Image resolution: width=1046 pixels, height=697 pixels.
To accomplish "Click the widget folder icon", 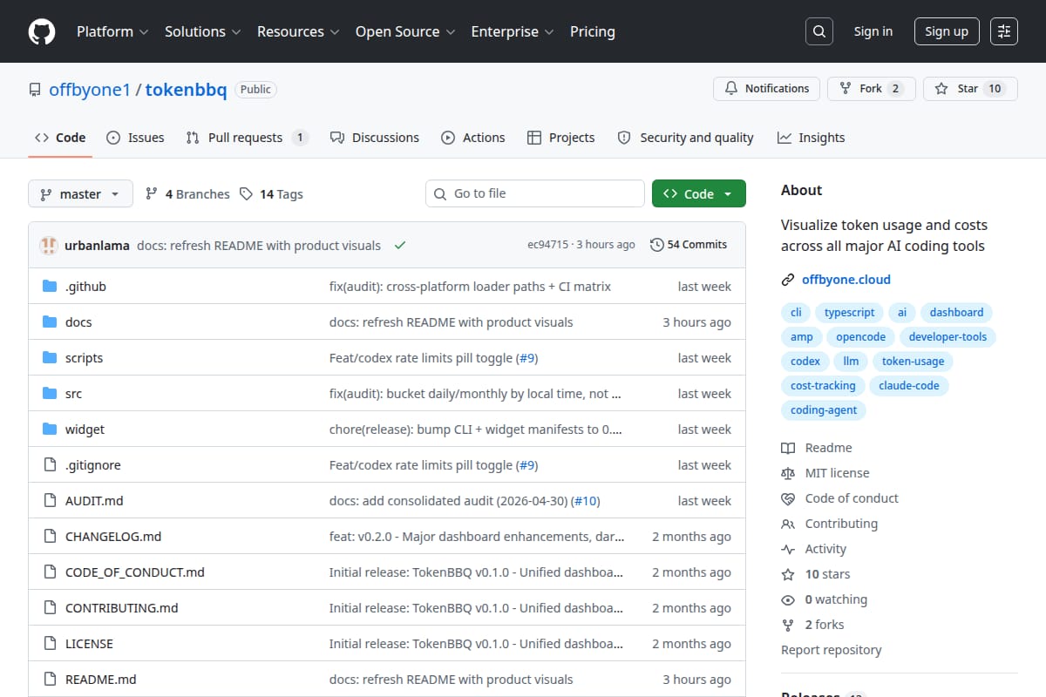I will 50,430.
